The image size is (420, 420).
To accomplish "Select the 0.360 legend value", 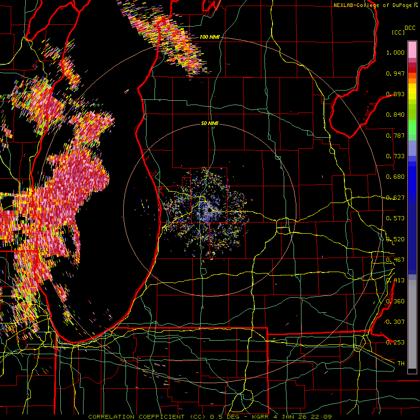I will tap(395, 301).
